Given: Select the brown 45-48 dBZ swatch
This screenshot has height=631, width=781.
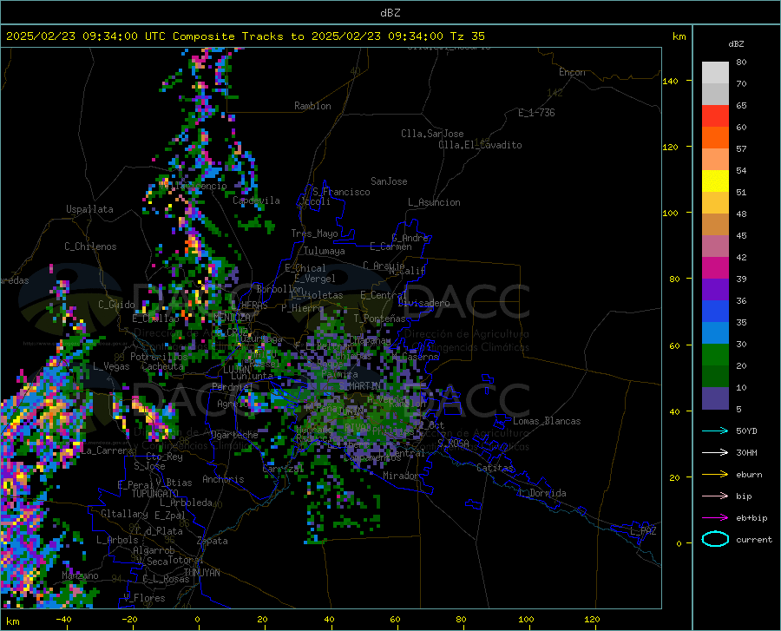Looking at the screenshot, I should (x=715, y=225).
